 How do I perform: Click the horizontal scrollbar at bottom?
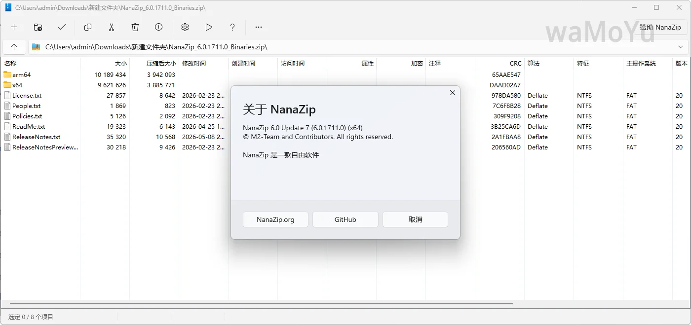click(261, 304)
